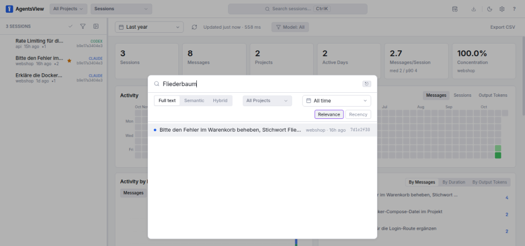Click the Messages tab under 'Activity by'
This screenshot has width=525, height=246.
(133, 193)
